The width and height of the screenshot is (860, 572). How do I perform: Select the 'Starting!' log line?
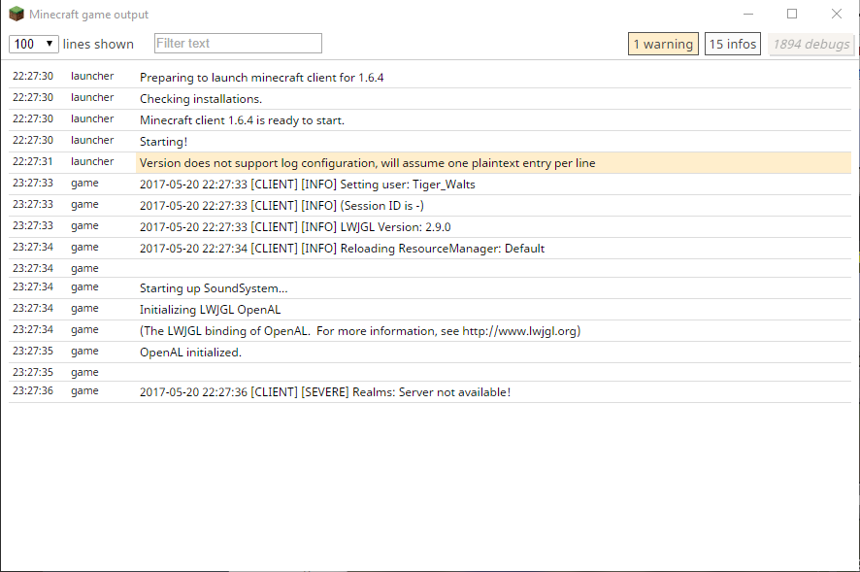point(429,142)
